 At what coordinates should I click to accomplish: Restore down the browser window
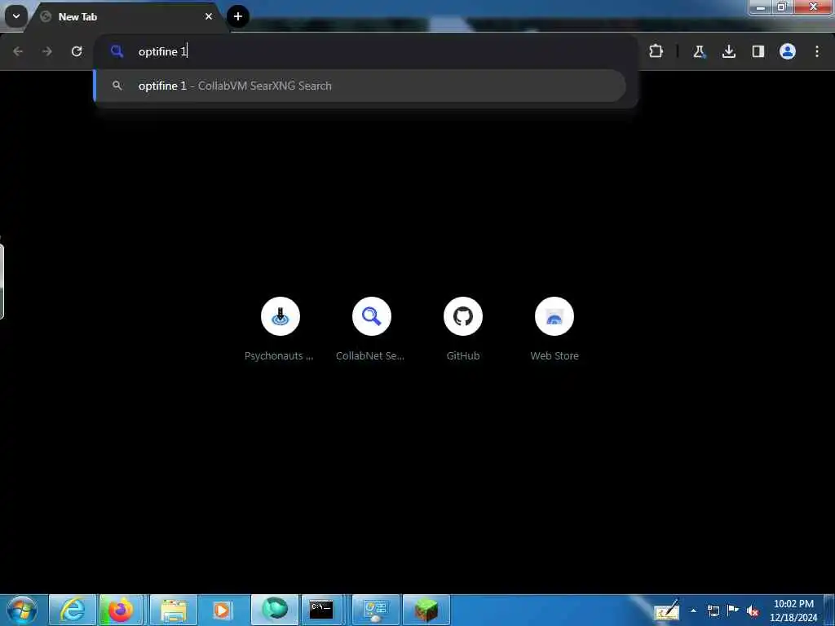782,7
